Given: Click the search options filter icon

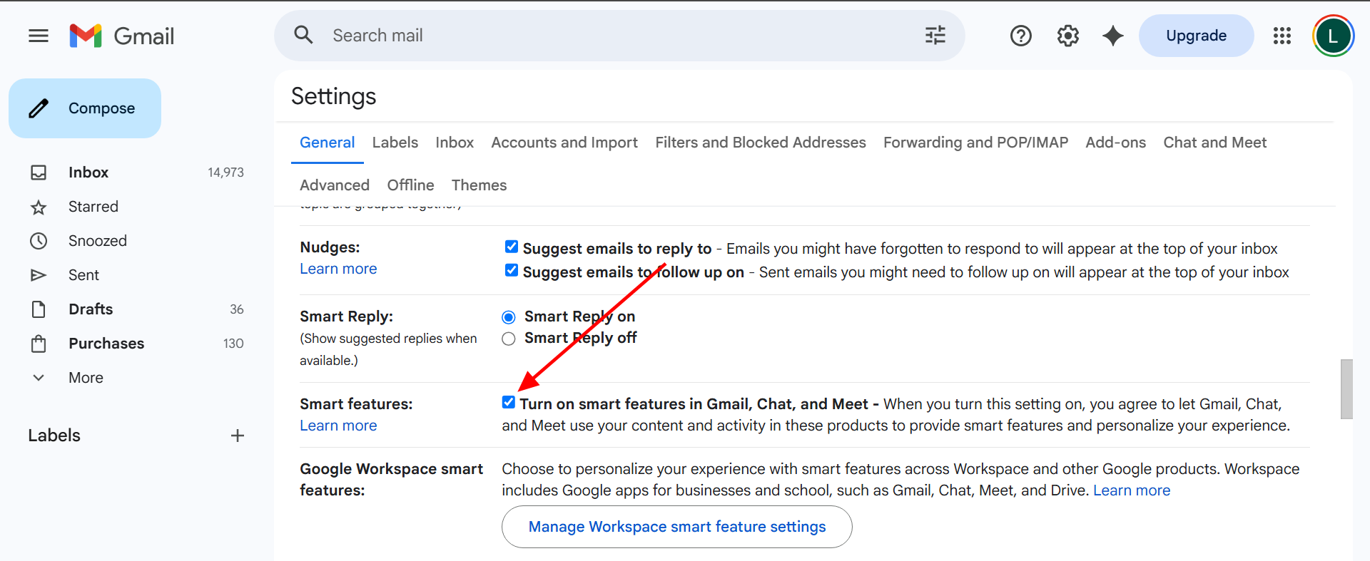Looking at the screenshot, I should (x=935, y=36).
